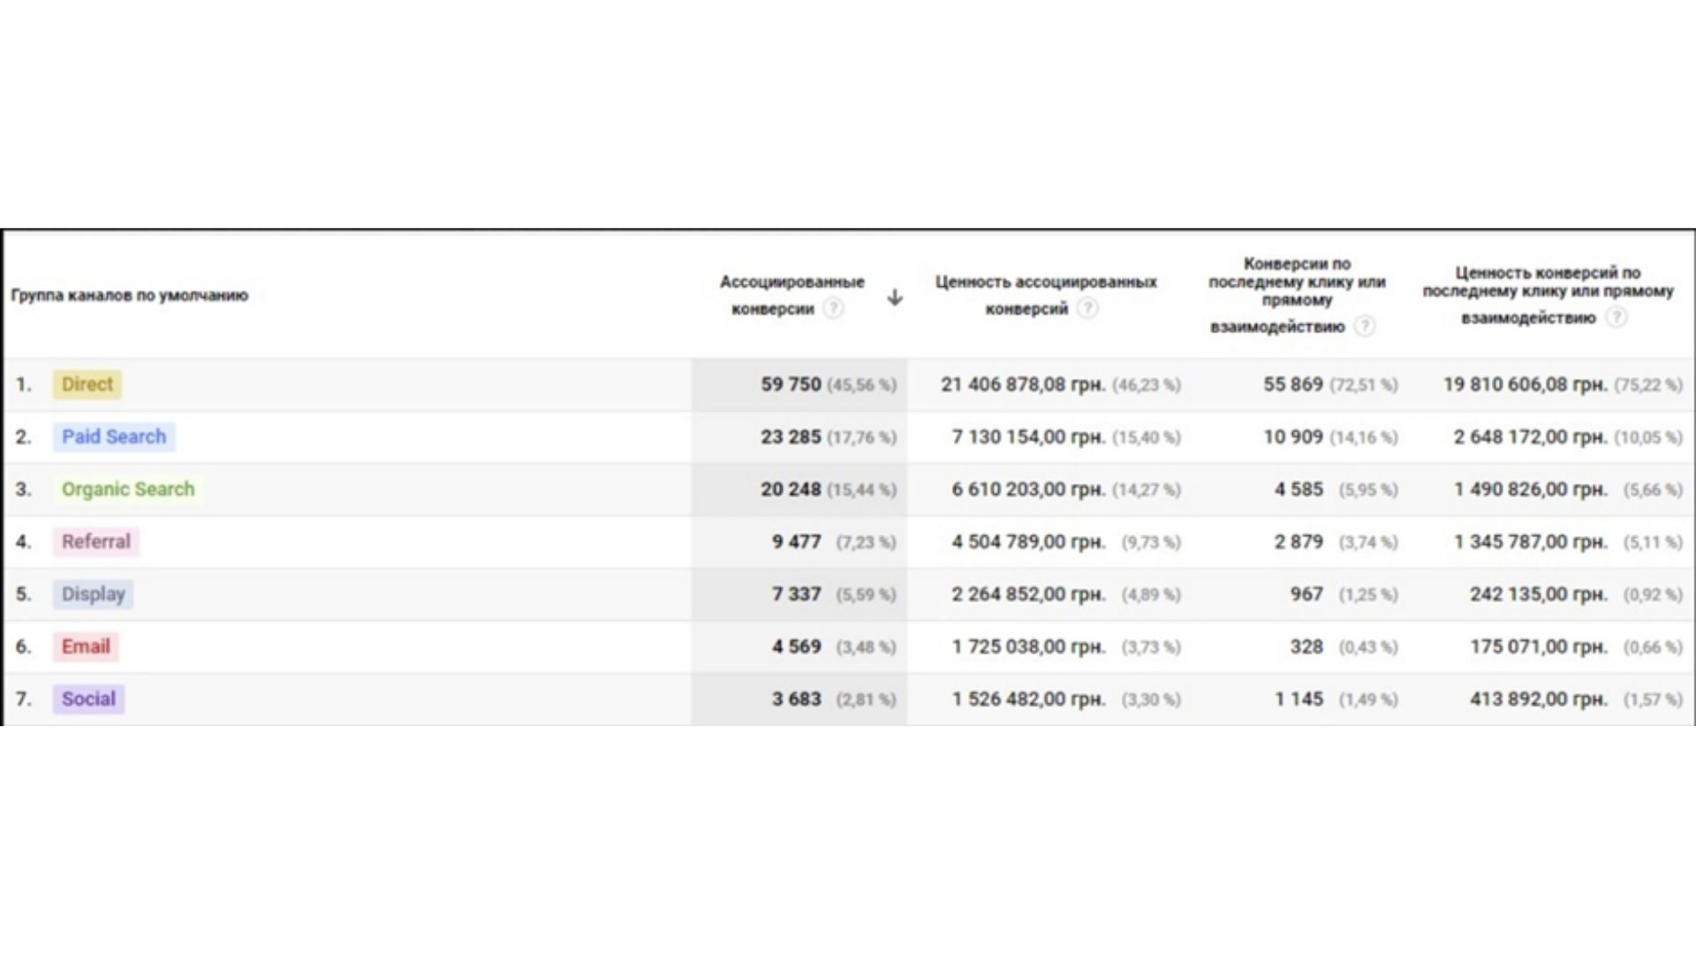Click Direct last-click value 19 810 606,08 грн.
The height and width of the screenshot is (954, 1696).
[x=1525, y=384]
